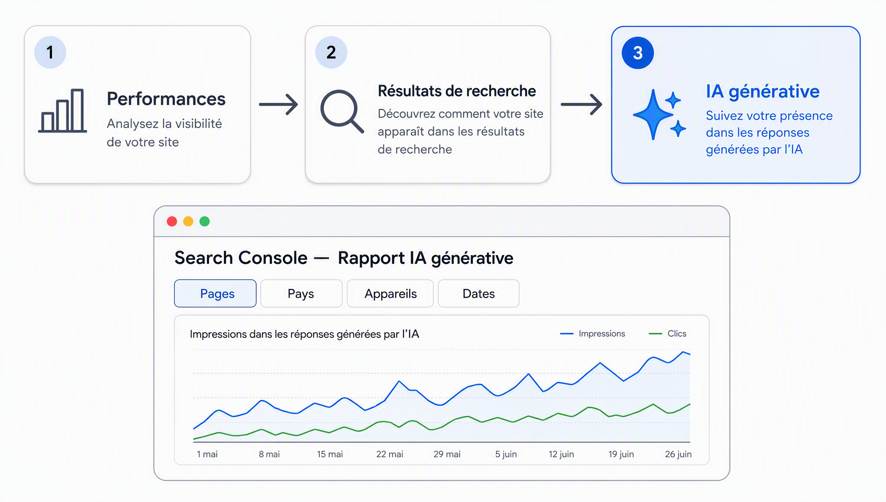Screen dimensions: 886x502
Task: Click the Performances bar chart icon
Action: click(x=62, y=111)
